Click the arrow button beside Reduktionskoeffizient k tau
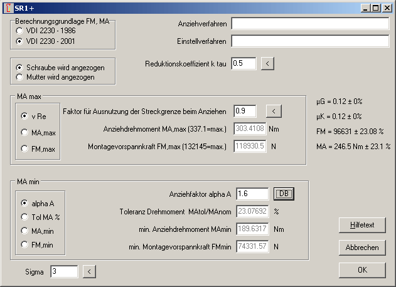396x287 pixels. click(267, 63)
